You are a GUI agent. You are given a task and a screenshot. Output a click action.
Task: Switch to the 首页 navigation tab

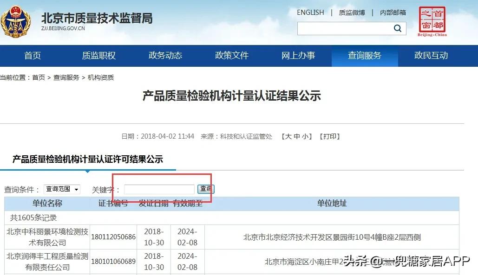pos(32,56)
